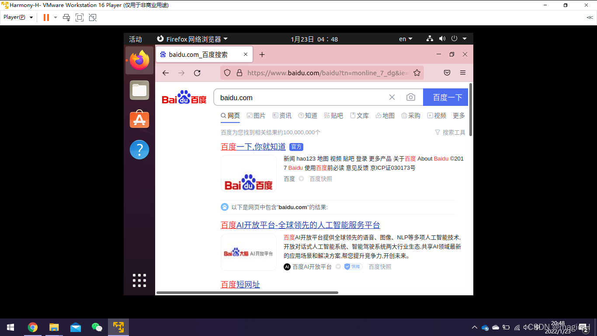
Task: Switch to the 地图 tab
Action: (385, 116)
